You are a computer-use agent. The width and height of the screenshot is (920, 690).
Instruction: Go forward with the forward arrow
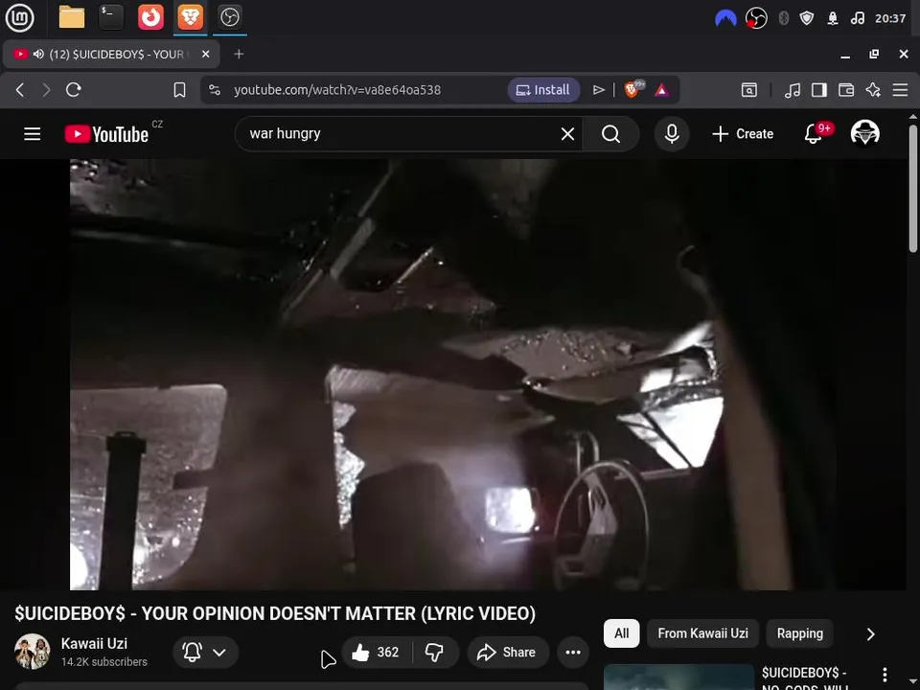coord(46,90)
